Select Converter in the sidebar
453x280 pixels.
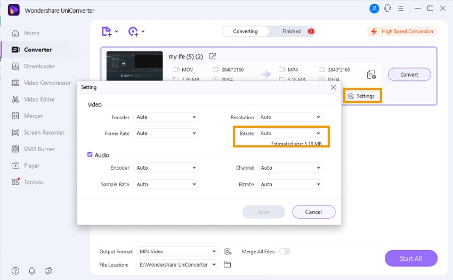(x=31, y=50)
